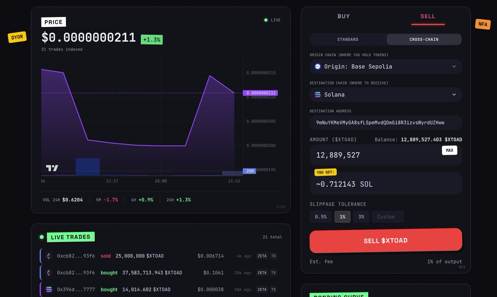This screenshot has width=497, height=297.
Task: Click Ethereum icon in bought 37,583,713.943 row
Action: pyautogui.click(x=48, y=273)
